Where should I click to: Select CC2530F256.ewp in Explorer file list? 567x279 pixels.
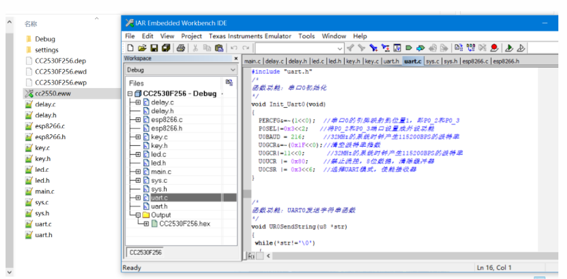coord(60,83)
